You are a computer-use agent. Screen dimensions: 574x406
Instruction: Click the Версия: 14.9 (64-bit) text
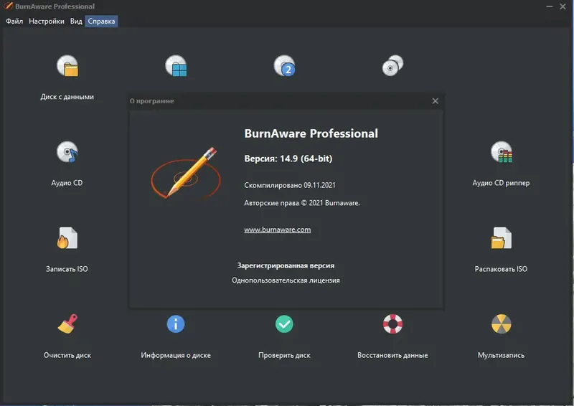tap(288, 159)
